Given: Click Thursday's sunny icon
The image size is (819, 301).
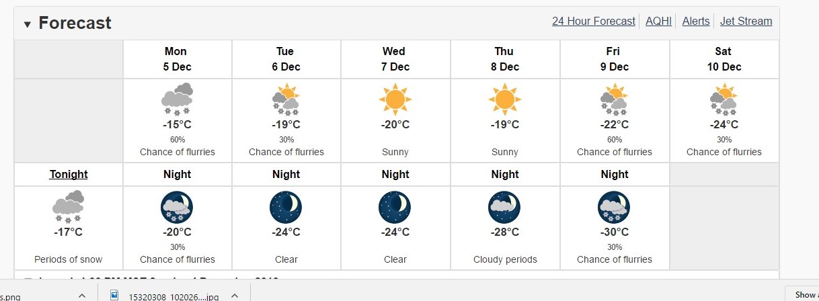Looking at the screenshot, I should [x=504, y=99].
